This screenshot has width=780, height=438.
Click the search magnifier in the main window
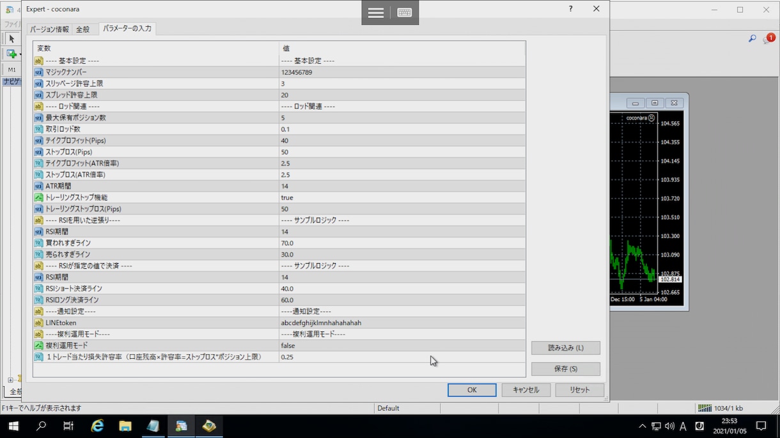point(753,39)
